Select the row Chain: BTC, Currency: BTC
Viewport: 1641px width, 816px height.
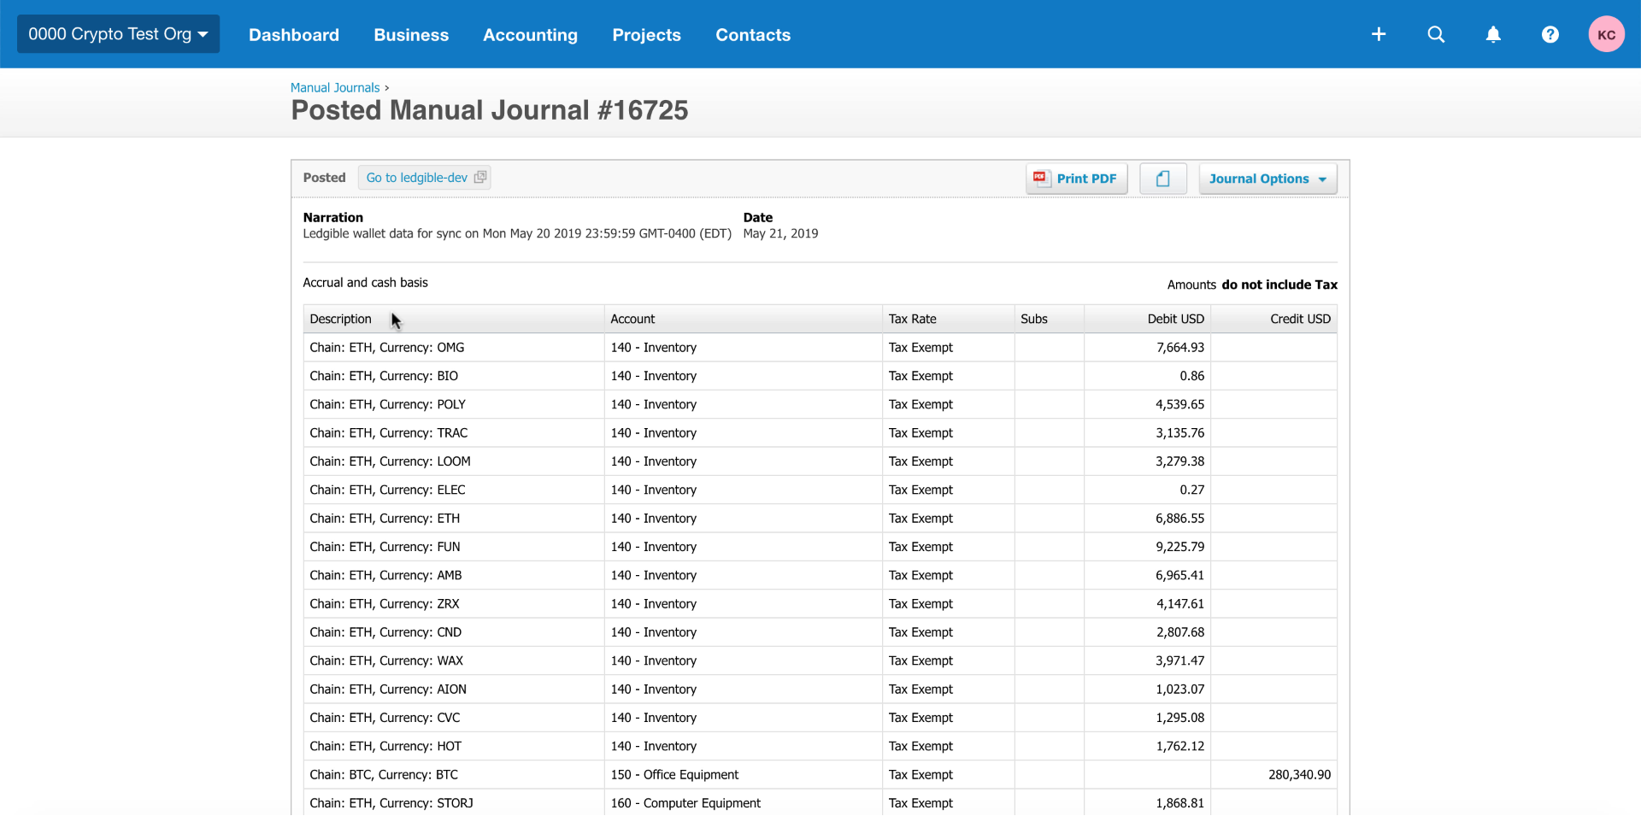click(820, 775)
